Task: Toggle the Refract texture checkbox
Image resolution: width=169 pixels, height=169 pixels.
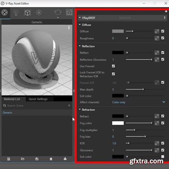Action: click(163, 116)
